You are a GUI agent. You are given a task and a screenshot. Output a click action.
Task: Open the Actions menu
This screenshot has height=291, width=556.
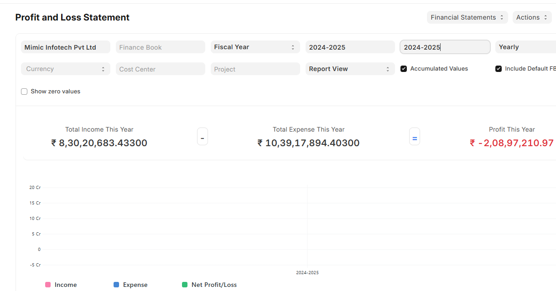(x=532, y=17)
